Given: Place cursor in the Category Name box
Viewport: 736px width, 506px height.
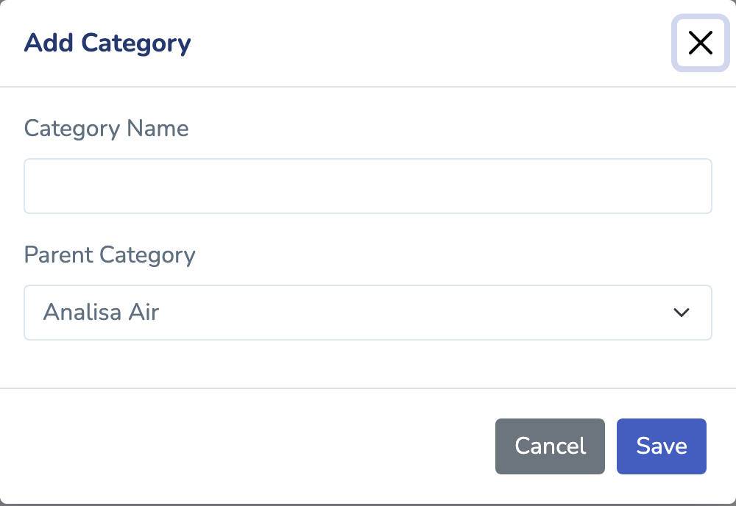Looking at the screenshot, I should point(368,186).
